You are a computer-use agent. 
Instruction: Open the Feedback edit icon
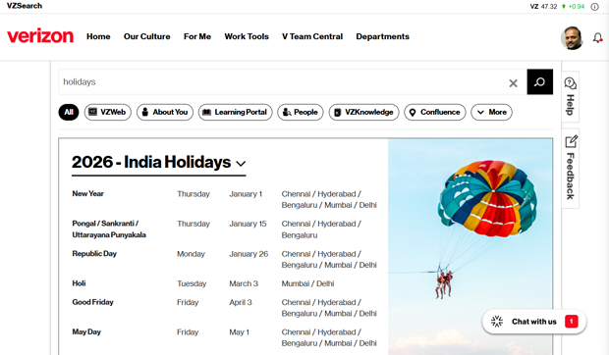(571, 141)
